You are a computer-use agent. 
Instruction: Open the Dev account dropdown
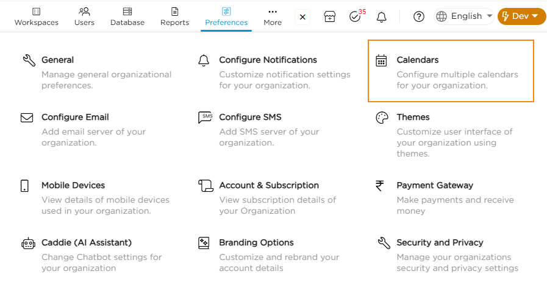pyautogui.click(x=521, y=16)
